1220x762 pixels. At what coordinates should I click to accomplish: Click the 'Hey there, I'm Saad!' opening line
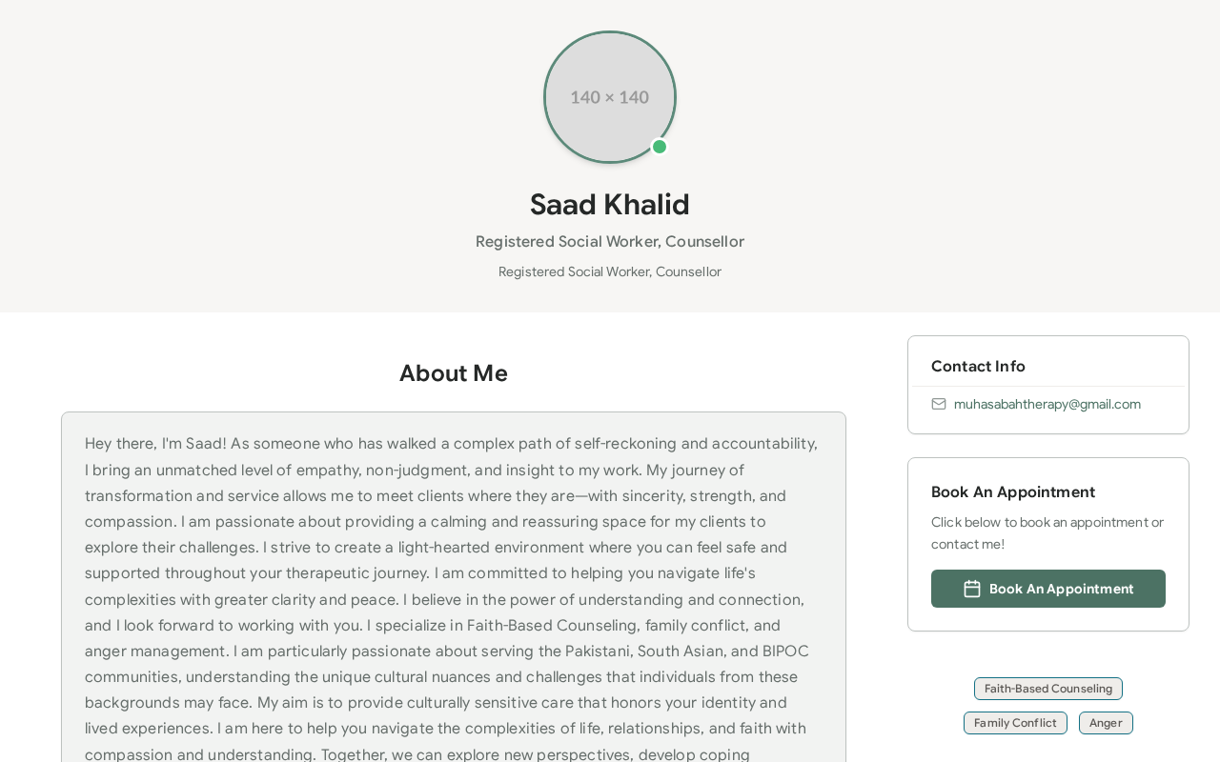(155, 444)
